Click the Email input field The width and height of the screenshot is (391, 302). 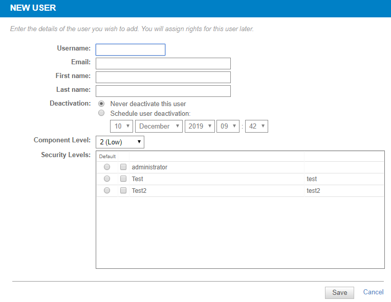(x=163, y=63)
